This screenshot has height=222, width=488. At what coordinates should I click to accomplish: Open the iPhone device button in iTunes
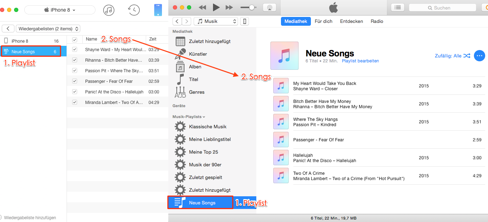click(x=244, y=21)
